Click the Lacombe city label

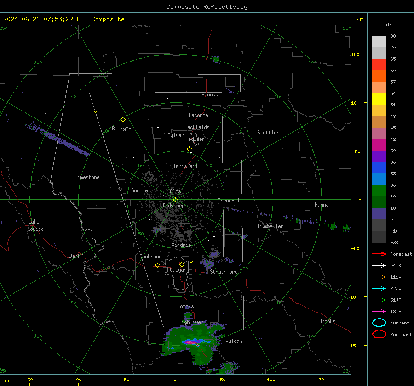click(x=198, y=115)
